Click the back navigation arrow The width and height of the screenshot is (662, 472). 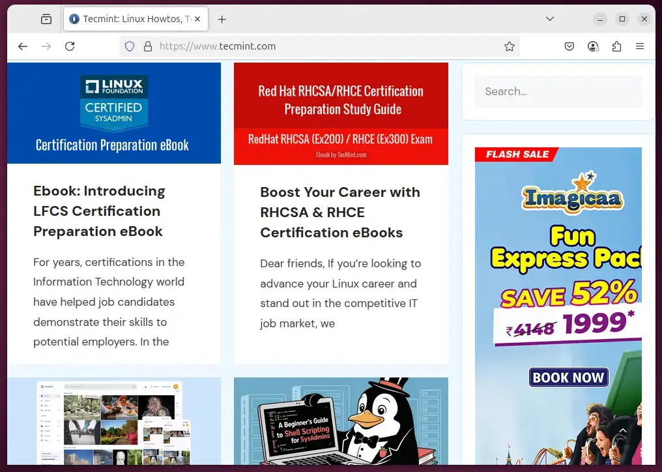23,46
